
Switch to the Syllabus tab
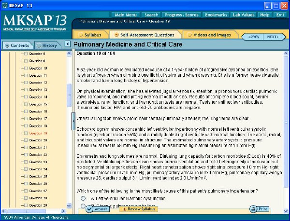pyautogui.click(x=91, y=35)
